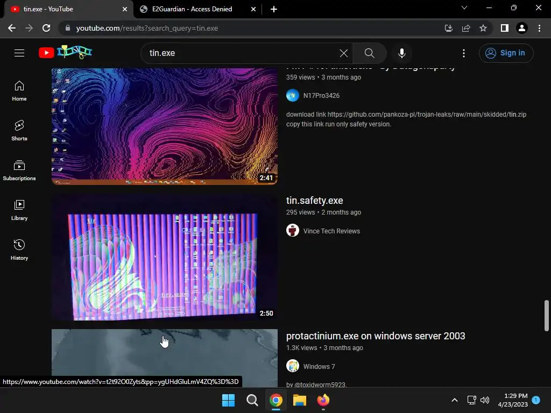Go to Home in the sidebar
The width and height of the screenshot is (551, 413).
click(x=19, y=91)
